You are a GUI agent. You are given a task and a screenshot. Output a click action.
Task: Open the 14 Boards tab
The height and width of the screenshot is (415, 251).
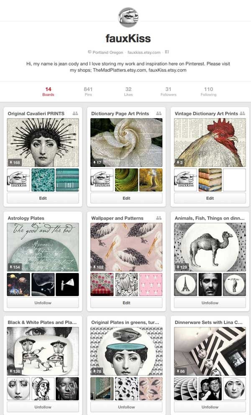48,91
